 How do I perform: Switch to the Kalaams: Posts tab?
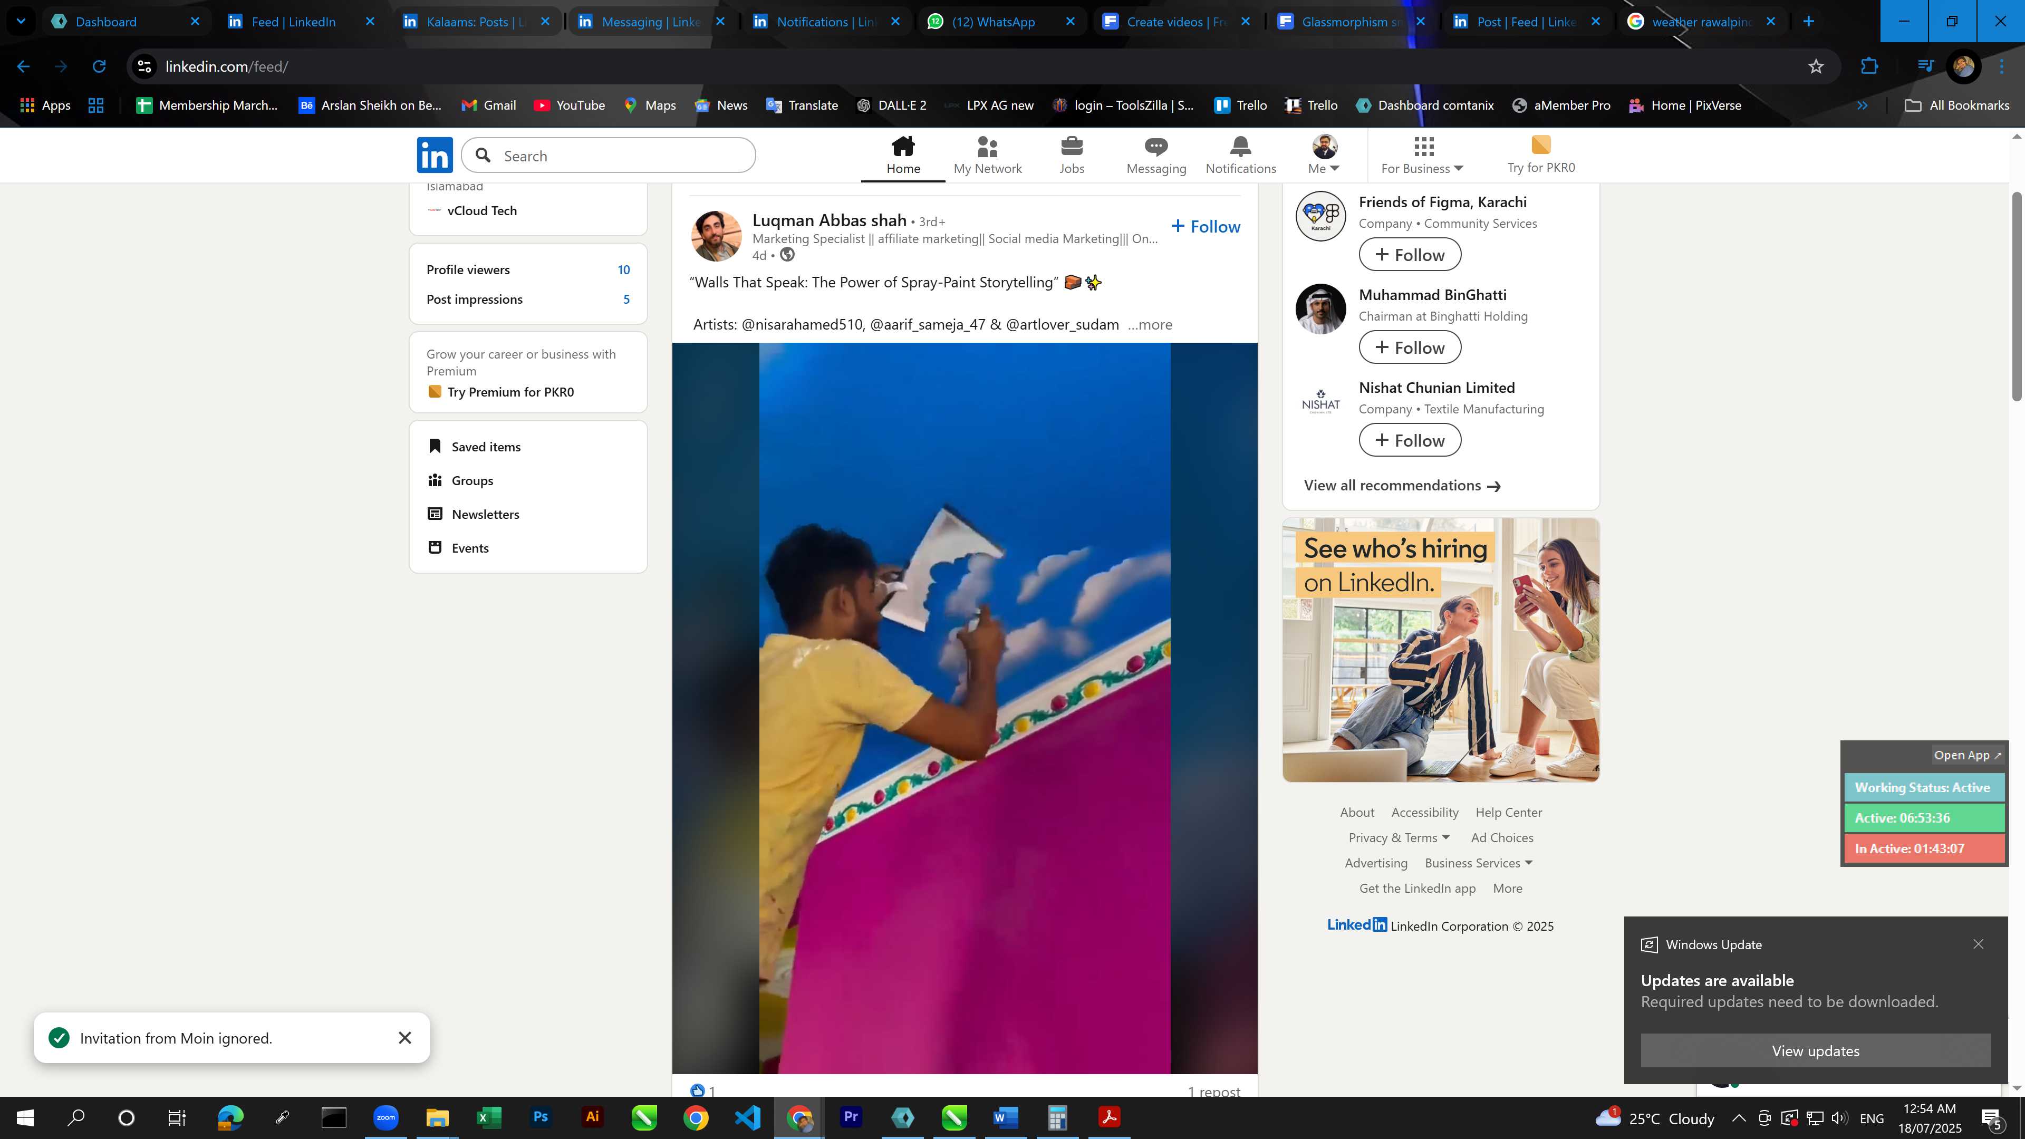[x=477, y=21]
